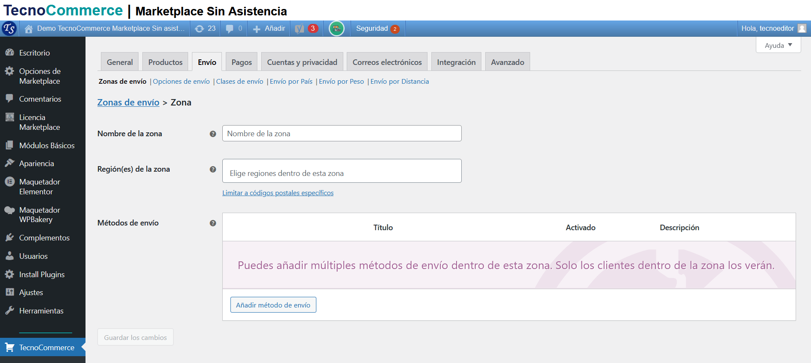Open site home icon in admin bar
The height and width of the screenshot is (363, 811).
pyautogui.click(x=29, y=29)
